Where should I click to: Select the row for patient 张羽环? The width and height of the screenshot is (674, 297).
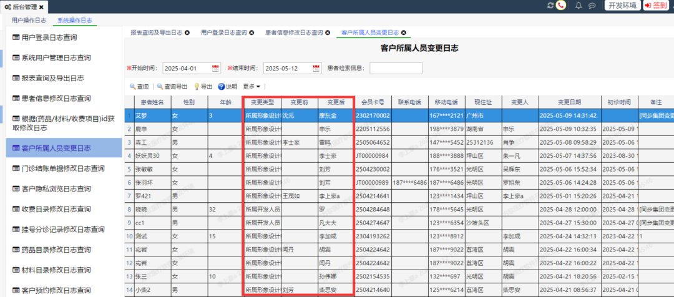(399, 182)
